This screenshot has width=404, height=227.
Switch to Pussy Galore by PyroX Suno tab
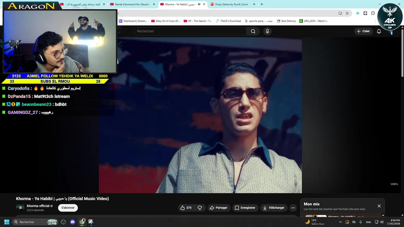click(x=231, y=4)
